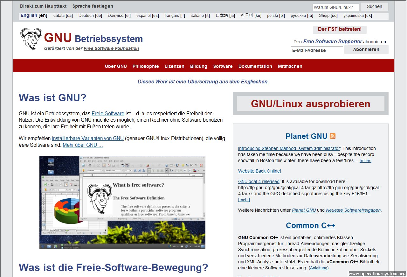
Task: Click 'Der FSF beitreten!' button
Action: pyautogui.click(x=340, y=29)
